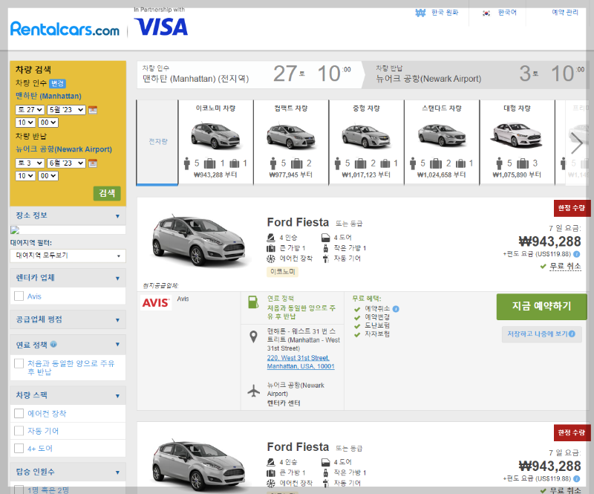Open the pickup day dropdown 토 27
This screenshot has height=494, width=594.
[30, 110]
